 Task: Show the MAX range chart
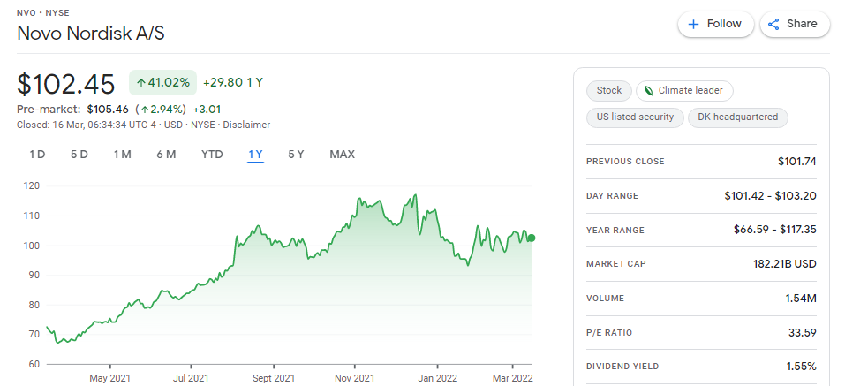pyautogui.click(x=343, y=155)
